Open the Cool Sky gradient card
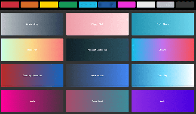 [163, 75]
